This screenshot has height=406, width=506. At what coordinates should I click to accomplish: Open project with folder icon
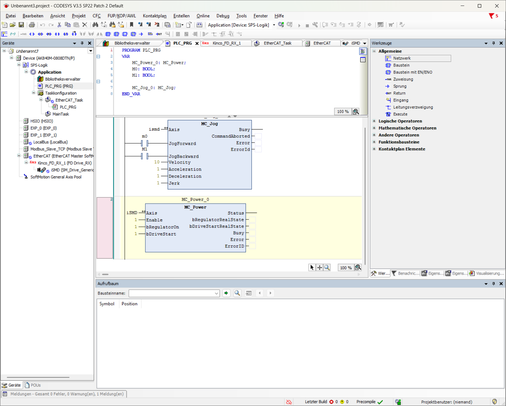[13, 25]
